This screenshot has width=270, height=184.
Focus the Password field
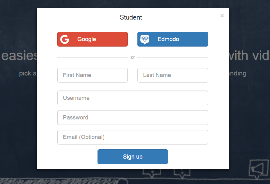click(x=133, y=118)
